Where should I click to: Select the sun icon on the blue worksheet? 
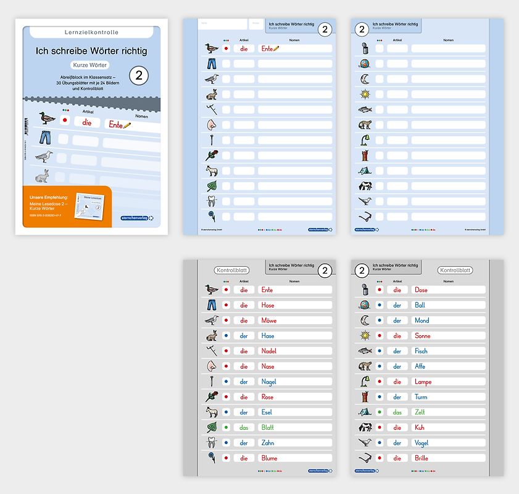coord(365,94)
